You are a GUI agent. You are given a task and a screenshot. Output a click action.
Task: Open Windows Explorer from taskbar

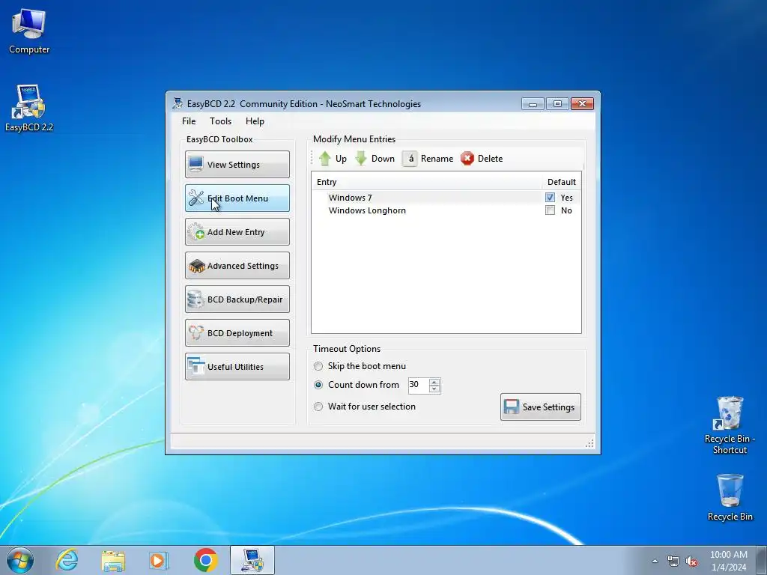coord(113,560)
